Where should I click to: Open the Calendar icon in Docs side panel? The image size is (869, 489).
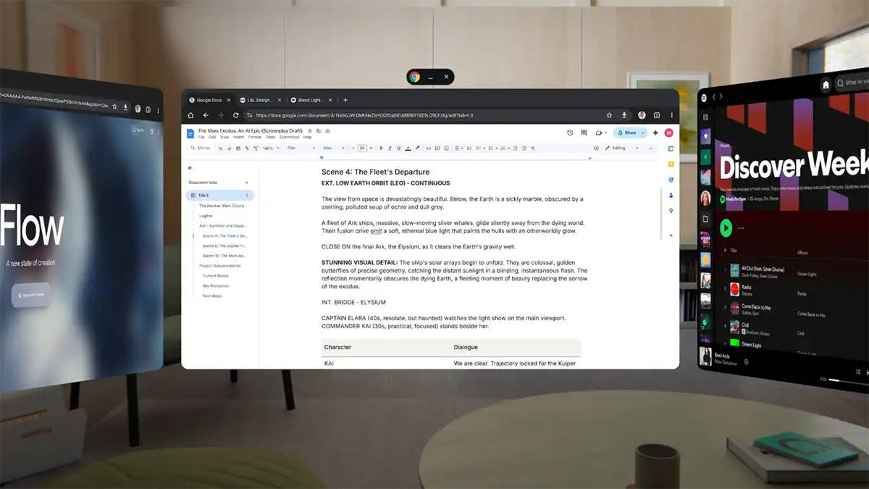pos(671,149)
